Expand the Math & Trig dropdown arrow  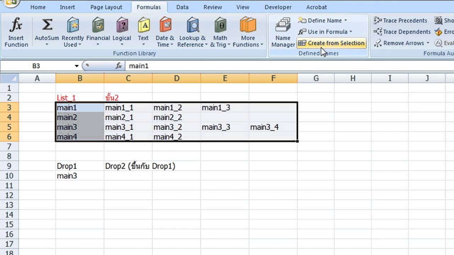pyautogui.click(x=229, y=45)
